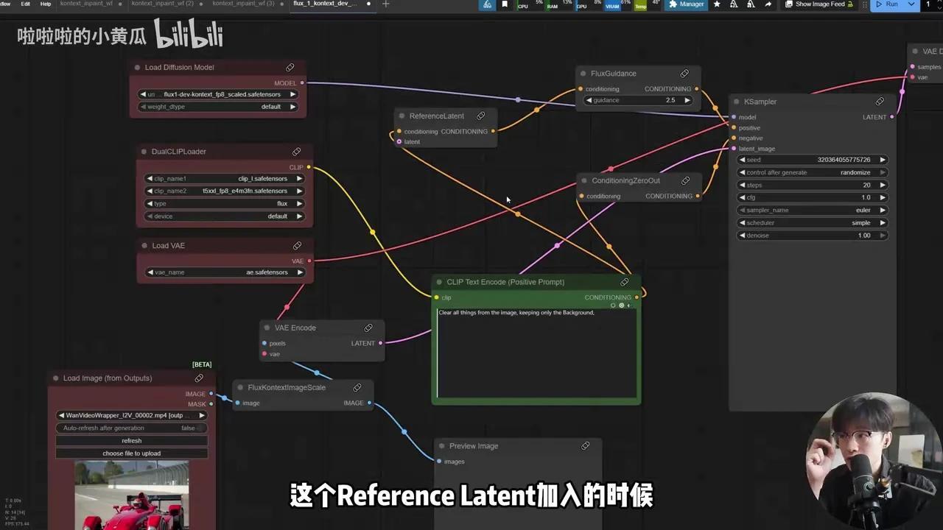Click the chain link icon on KSampler node
The height and width of the screenshot is (530, 943).
pyautogui.click(x=880, y=102)
